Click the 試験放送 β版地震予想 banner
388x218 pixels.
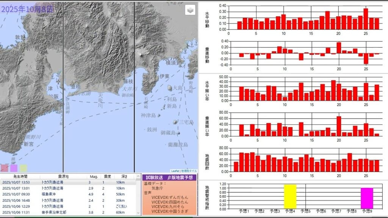pyautogui.click(x=169, y=177)
